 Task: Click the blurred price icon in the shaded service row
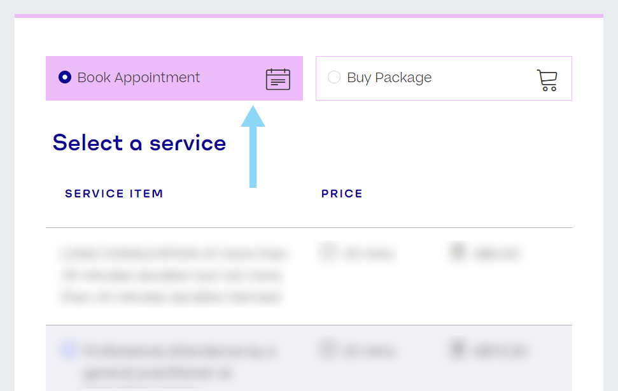tap(458, 350)
